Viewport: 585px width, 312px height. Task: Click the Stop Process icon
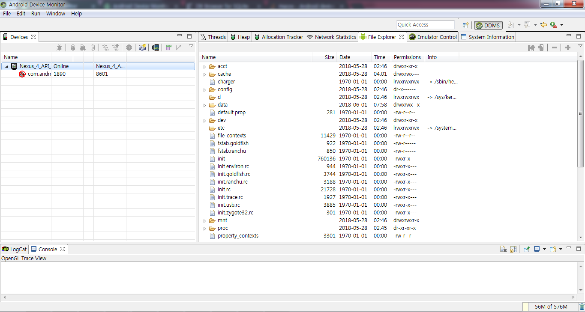129,48
